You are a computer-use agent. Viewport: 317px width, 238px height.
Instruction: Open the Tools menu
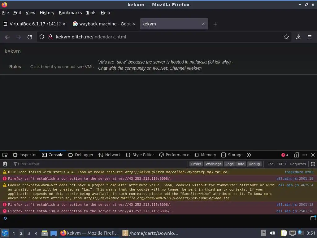91,13
